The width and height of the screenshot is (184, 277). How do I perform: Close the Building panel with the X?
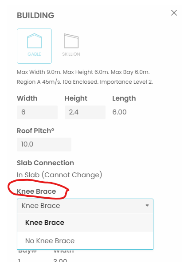click(174, 13)
